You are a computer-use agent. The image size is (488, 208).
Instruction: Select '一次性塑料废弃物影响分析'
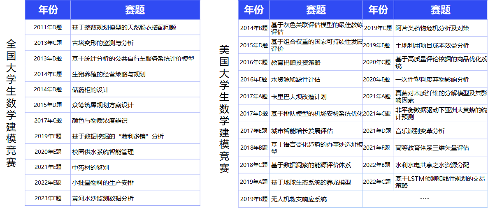(x=432, y=80)
